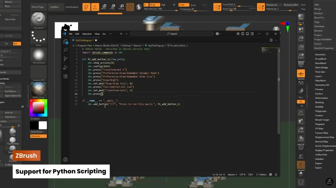Expand the Deformation subpalette
336x188 pixels.
coord(321,98)
